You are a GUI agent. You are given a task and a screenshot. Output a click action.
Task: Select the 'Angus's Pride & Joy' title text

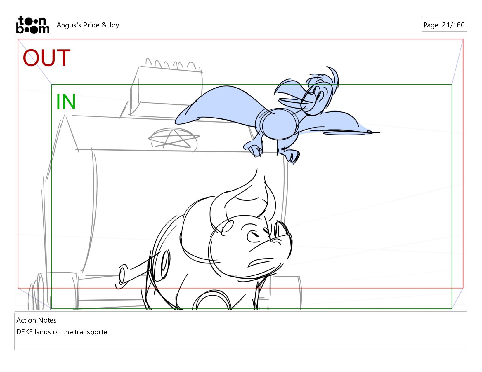pos(88,25)
